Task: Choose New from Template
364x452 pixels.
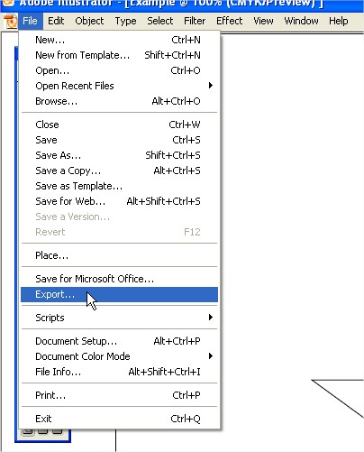Action: coord(119,55)
